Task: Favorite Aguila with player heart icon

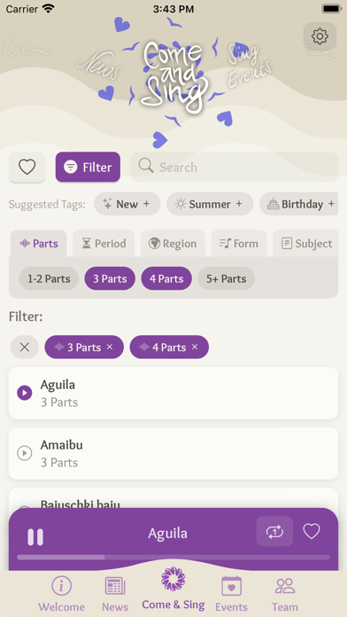Action: click(x=312, y=532)
